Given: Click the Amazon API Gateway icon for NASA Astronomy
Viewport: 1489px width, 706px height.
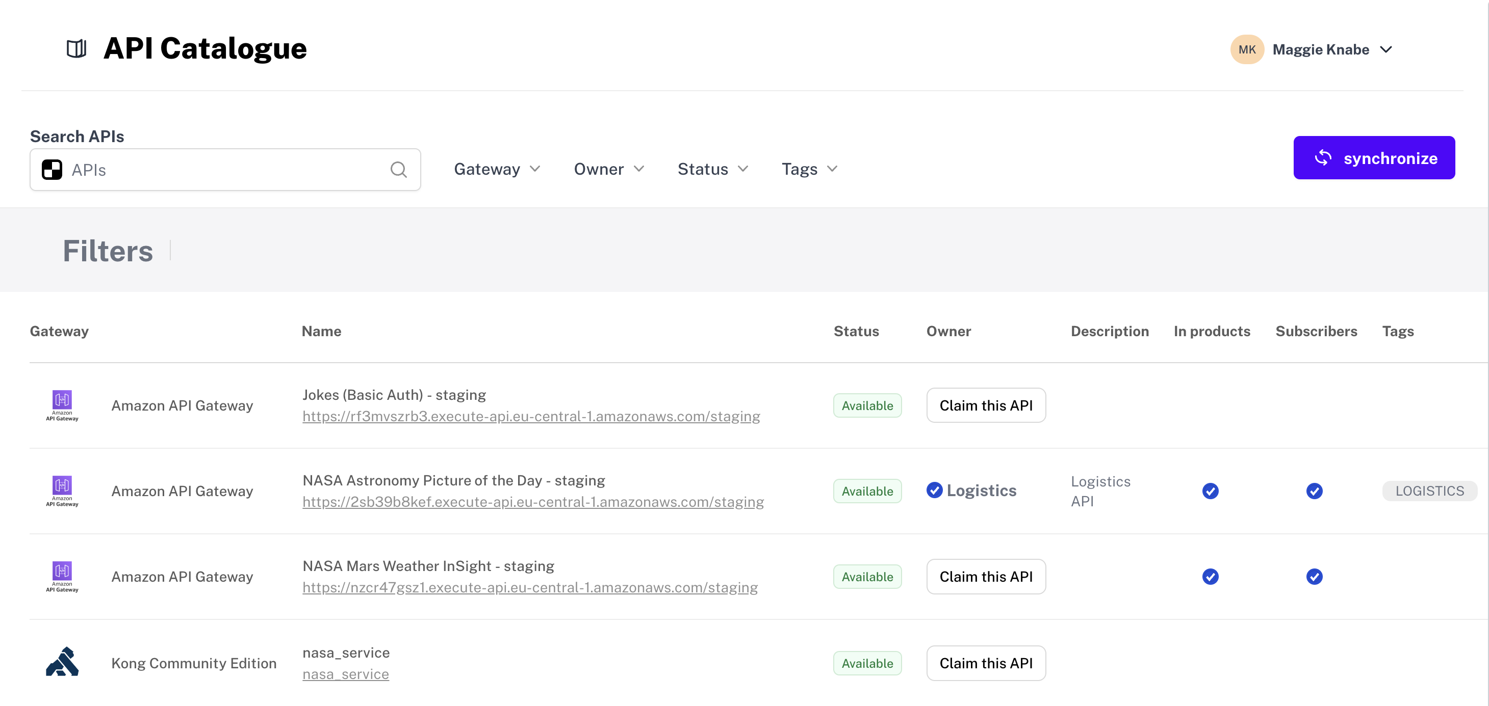Looking at the screenshot, I should coord(62,491).
